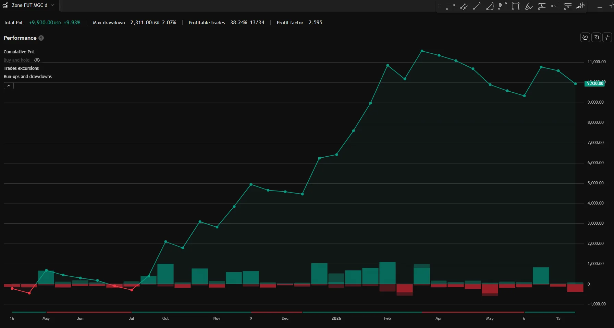Collapse the chart legend chevron
Viewport: 614px width, 328px height.
point(9,86)
